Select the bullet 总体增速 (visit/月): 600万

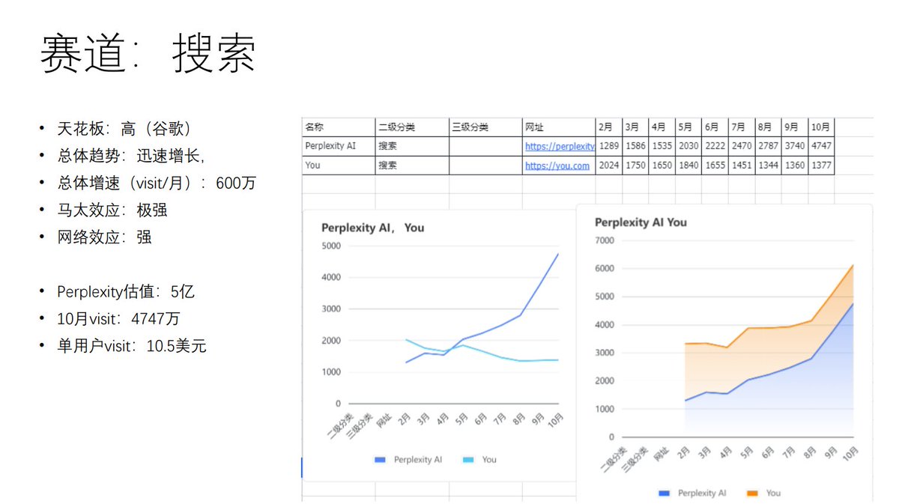click(x=157, y=183)
